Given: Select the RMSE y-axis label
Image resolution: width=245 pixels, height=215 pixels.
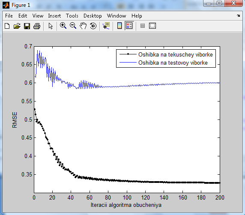Looking at the screenshot, I should click(x=15, y=120).
